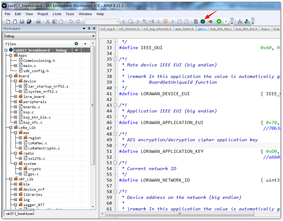283x221 pixels.
Task: Create a new document with the toolbar icon
Action: (x=8, y=22)
